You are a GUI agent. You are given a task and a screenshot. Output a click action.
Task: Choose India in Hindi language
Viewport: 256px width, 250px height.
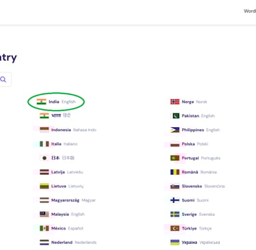coord(55,115)
